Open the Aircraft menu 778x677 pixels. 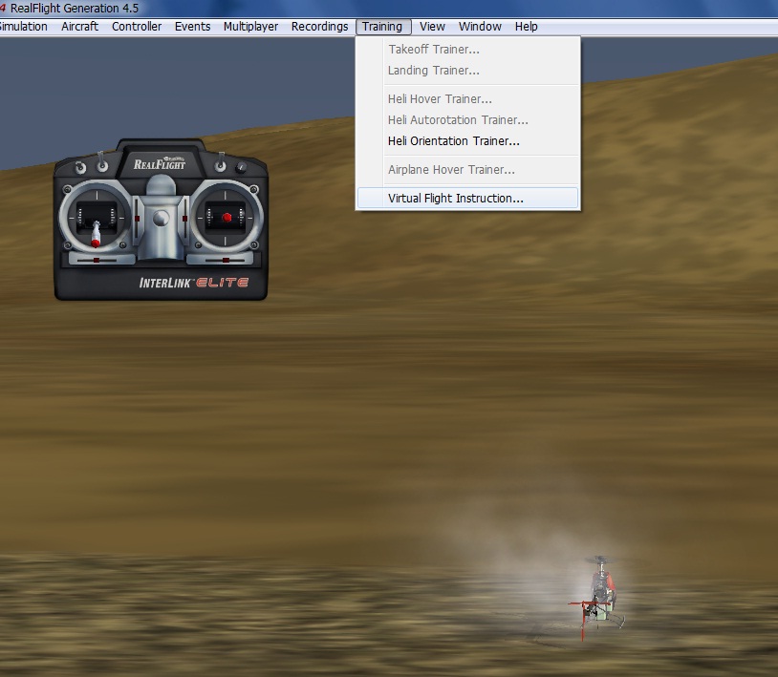click(x=79, y=27)
